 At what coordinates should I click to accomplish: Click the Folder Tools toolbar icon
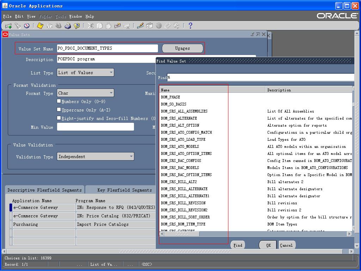click(177, 26)
